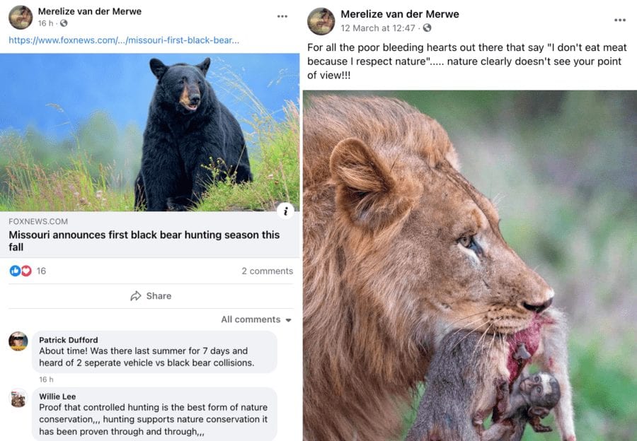The height and width of the screenshot is (441, 637).
Task: Click the Patrick Dufford commenter name
Action: 67,340
